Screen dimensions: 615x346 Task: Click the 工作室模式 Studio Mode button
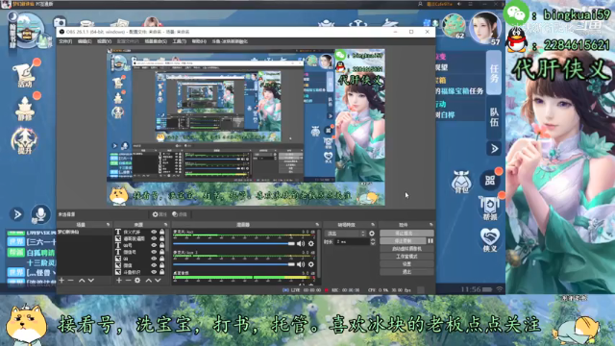tap(406, 257)
